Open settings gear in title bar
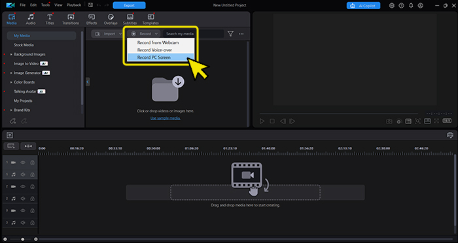Image resolution: width=458 pixels, height=243 pixels. 392,5
